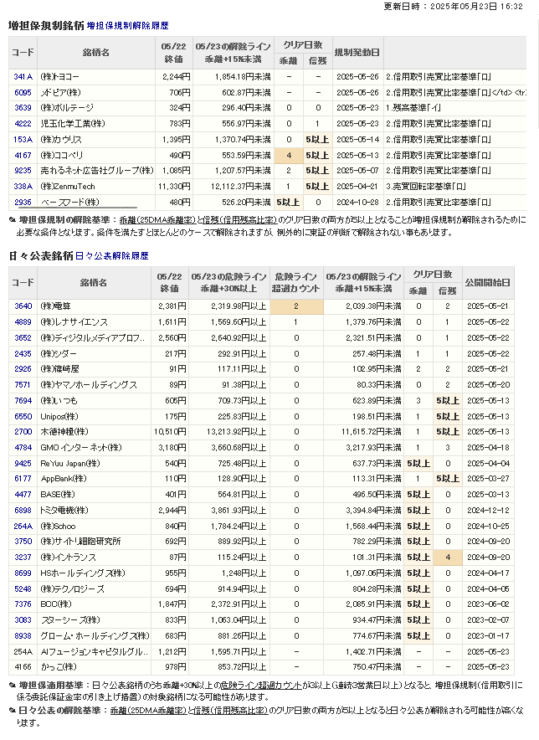Image resolution: width=539 pixels, height=740 pixels.
Task: Open stock code 4222 link
Action: tap(23, 124)
